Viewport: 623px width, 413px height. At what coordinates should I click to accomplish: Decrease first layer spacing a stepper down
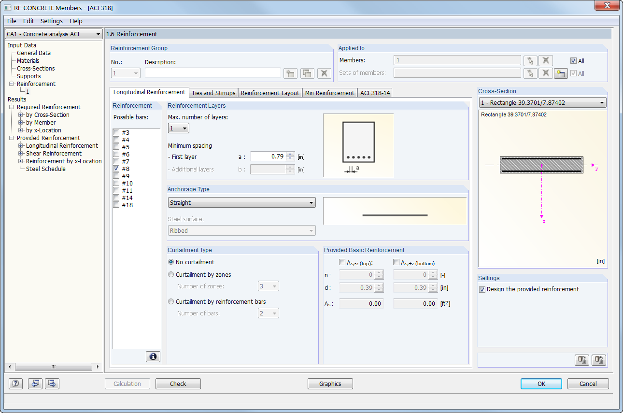pyautogui.click(x=290, y=158)
